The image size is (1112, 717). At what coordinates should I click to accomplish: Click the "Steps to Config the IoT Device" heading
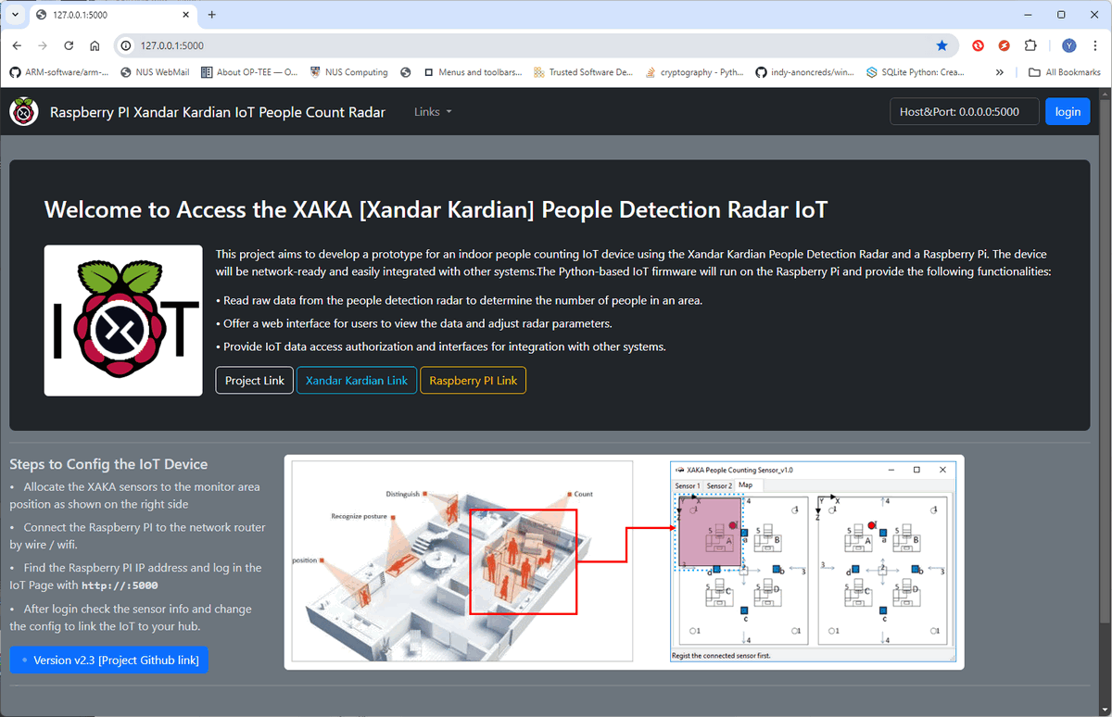click(x=108, y=464)
